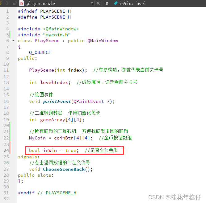Viewport: 206px width, 203px height.
Task: Click on public slots: line
Action: coord(36,175)
